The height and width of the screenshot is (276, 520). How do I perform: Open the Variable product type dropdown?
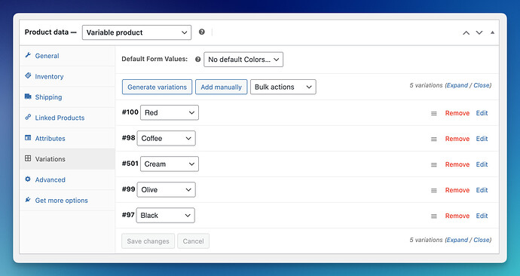point(136,32)
